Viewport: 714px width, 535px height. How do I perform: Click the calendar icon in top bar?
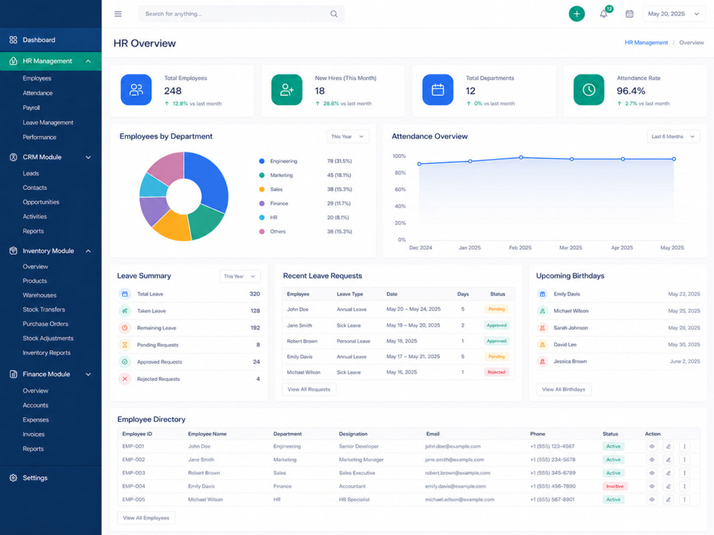pos(629,14)
